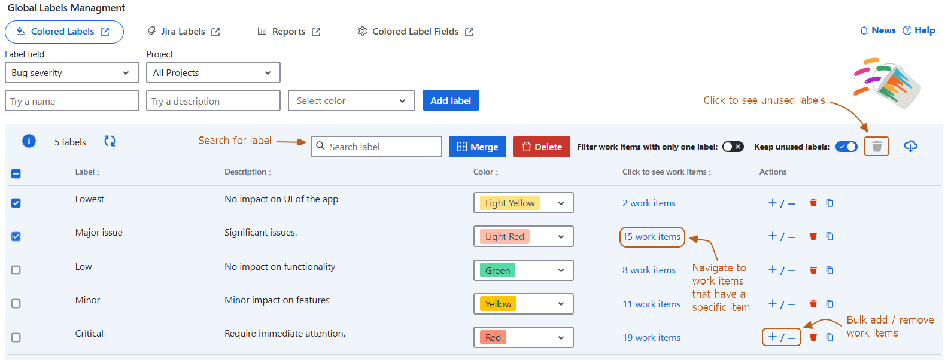This screenshot has width=951, height=360.
Task: Open 19 work items link for Critical
Action: click(x=652, y=338)
